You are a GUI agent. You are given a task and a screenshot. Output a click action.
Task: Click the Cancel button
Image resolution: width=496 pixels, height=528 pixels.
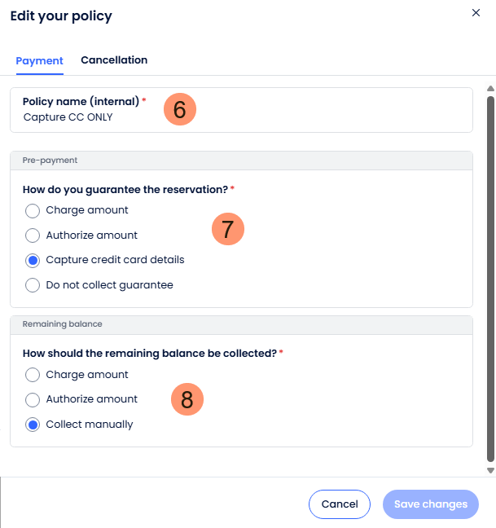coord(340,504)
